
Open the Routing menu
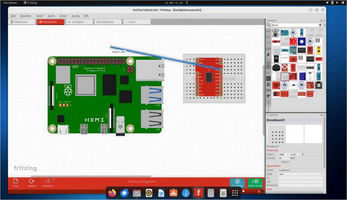[76, 16]
